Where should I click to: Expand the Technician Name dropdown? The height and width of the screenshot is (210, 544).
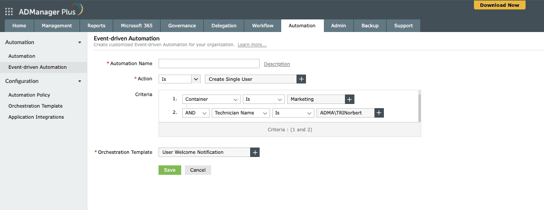241,113
